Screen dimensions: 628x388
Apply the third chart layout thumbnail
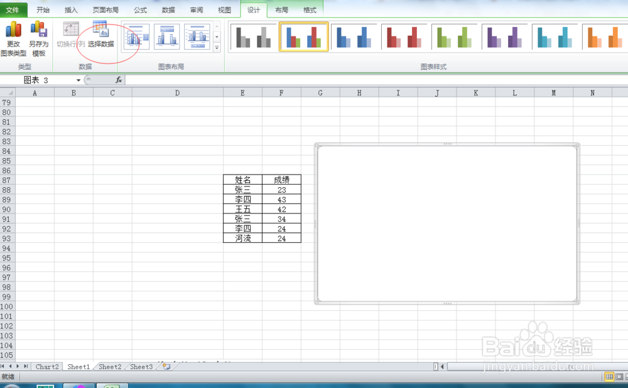197,36
